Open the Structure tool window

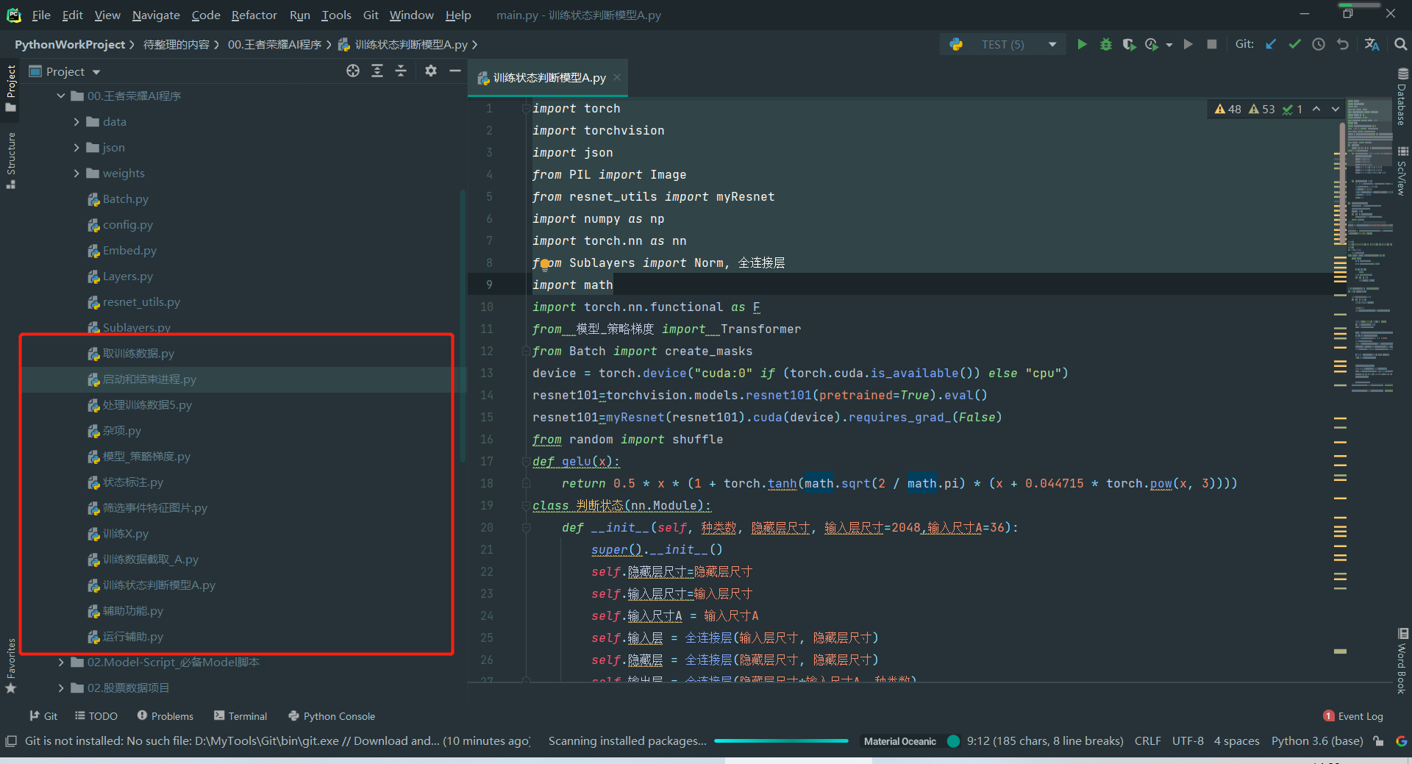tap(10, 160)
